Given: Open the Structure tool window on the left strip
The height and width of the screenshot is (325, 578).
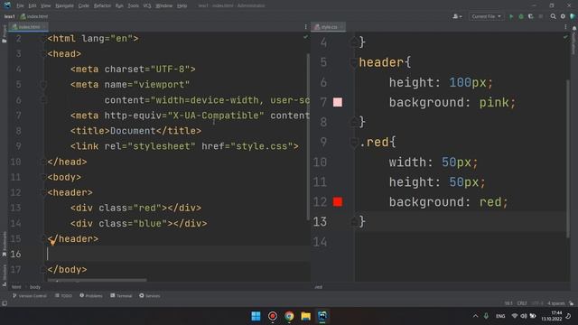Looking at the screenshot, I should tap(4, 275).
